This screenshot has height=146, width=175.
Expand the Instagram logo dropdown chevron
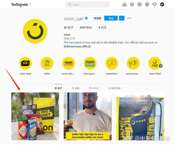[30, 5]
